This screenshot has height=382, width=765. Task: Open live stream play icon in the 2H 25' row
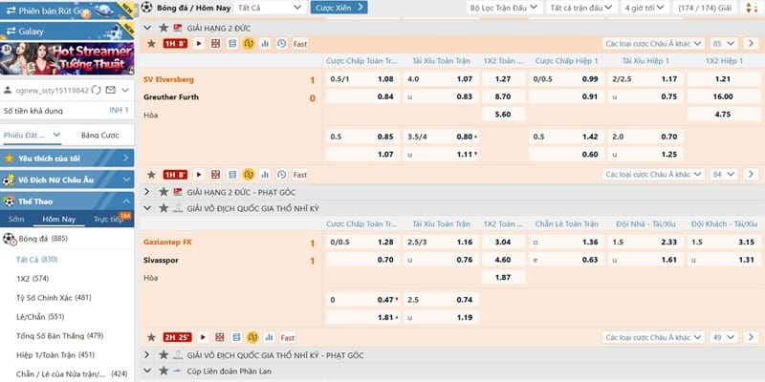pos(203,337)
